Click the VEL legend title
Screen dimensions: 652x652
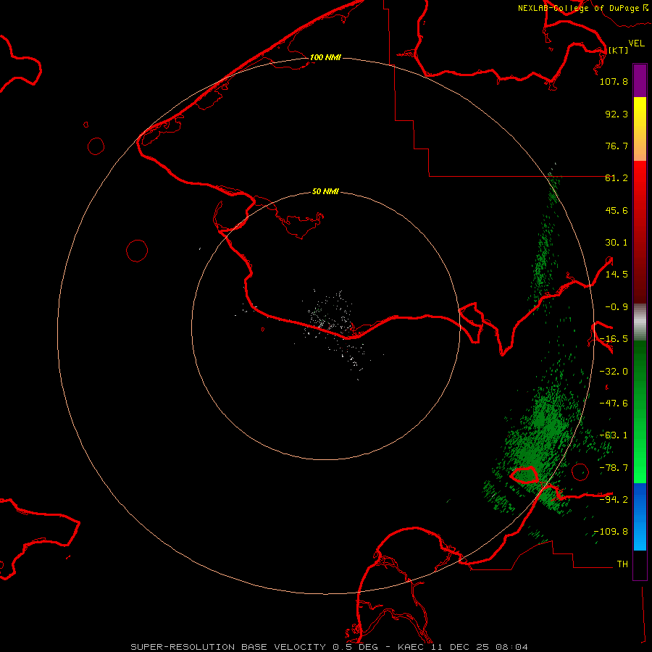point(636,43)
